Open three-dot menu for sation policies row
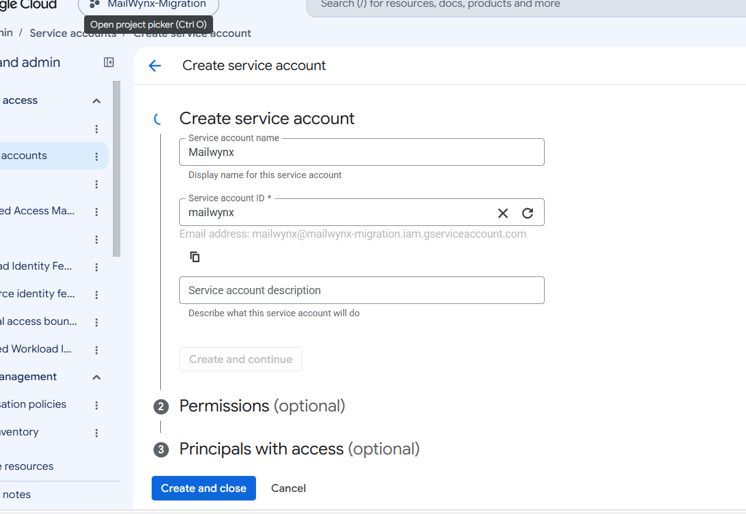 pyautogui.click(x=96, y=405)
